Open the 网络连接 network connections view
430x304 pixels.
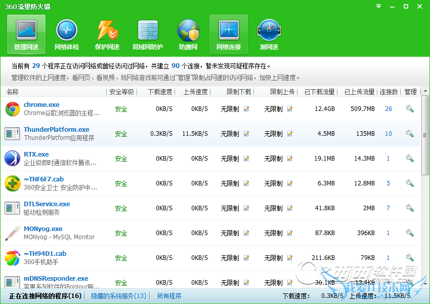point(229,34)
